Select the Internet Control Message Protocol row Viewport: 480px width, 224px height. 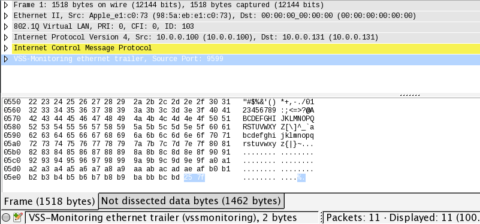click(246, 48)
